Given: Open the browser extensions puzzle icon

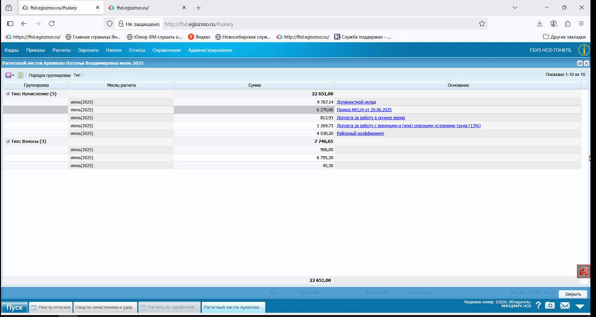Looking at the screenshot, I should pos(567,23).
